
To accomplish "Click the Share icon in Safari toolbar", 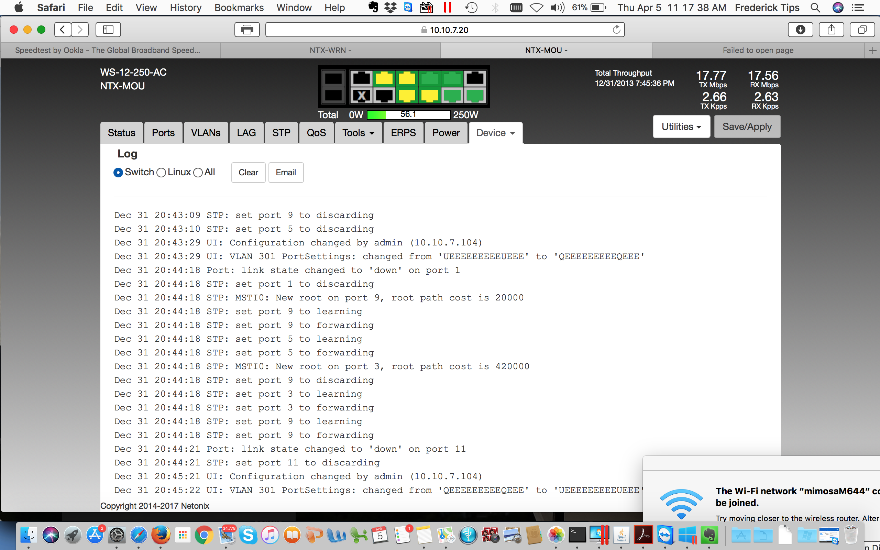I will tap(831, 30).
